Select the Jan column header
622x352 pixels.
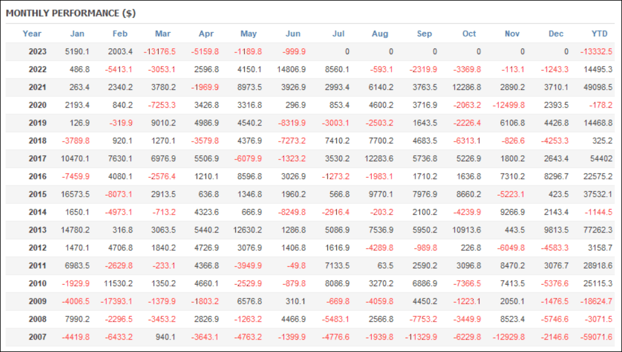pos(77,34)
